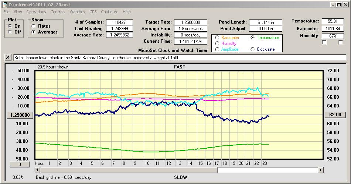
Task: Click the X button beside comment field
Action: (x=8, y=57)
